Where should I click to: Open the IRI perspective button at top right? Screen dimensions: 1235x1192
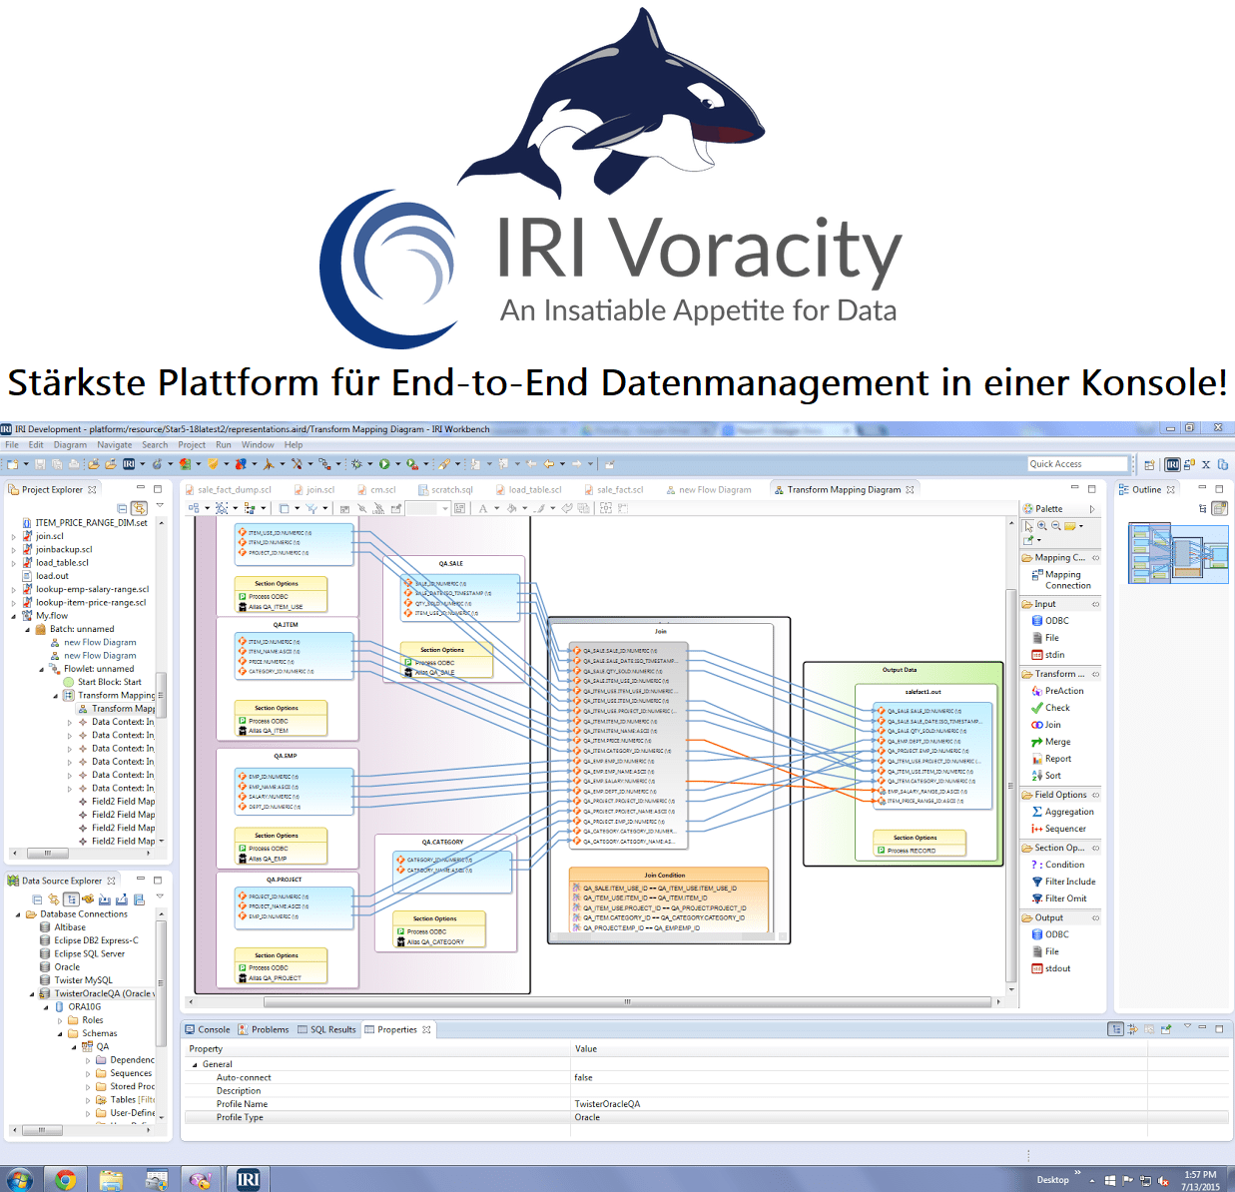pyautogui.click(x=1173, y=464)
